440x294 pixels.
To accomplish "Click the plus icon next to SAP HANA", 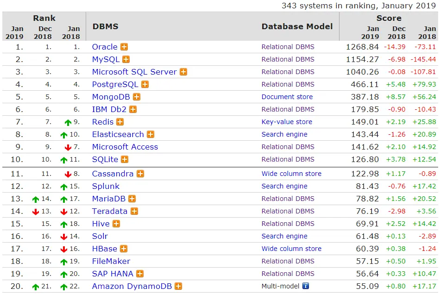I will click(140, 274).
